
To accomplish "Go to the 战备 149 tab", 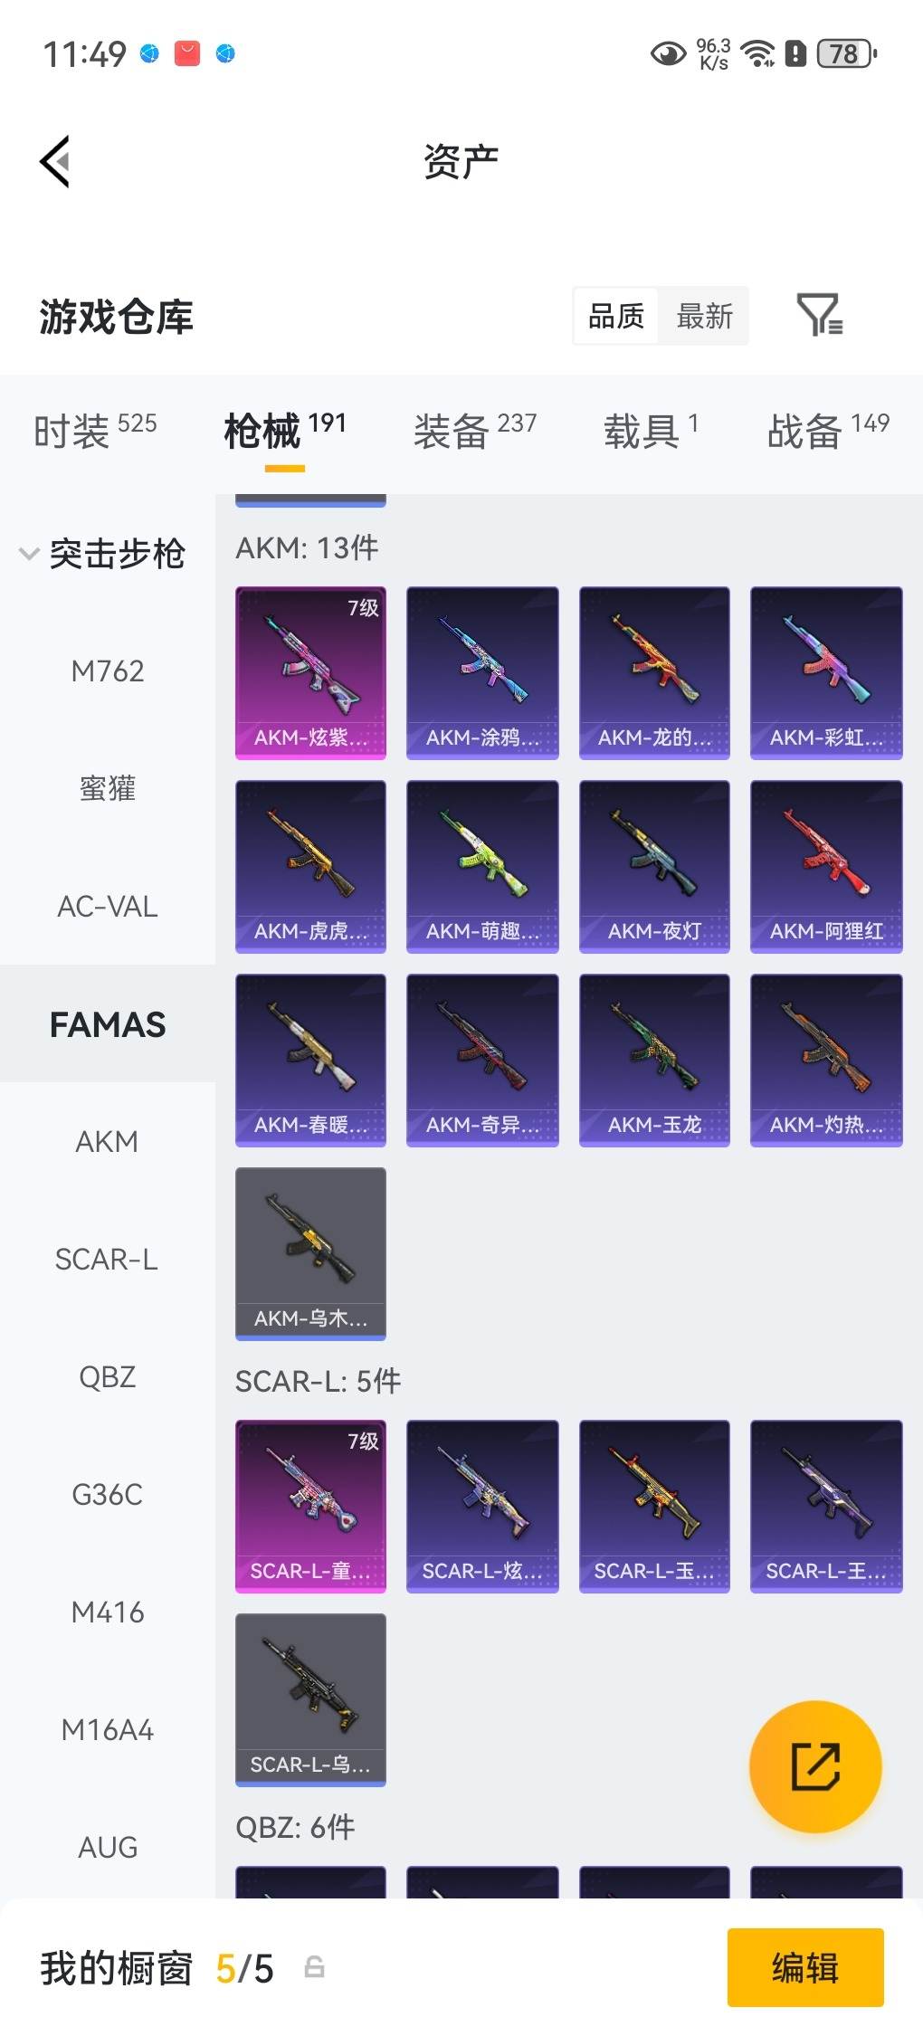I will (x=828, y=431).
